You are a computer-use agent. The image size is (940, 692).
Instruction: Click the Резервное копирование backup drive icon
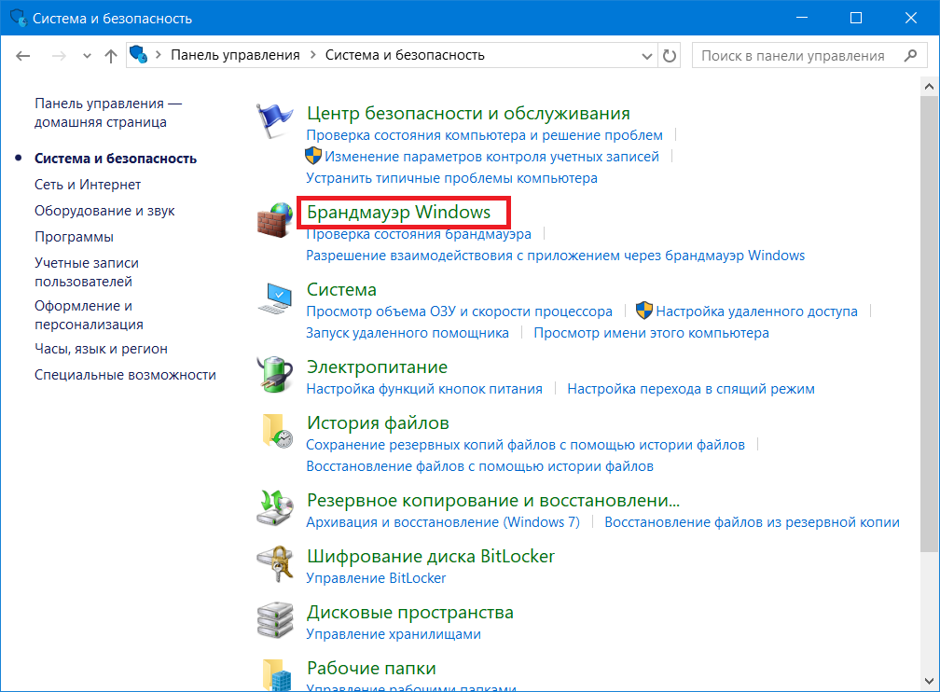[274, 507]
